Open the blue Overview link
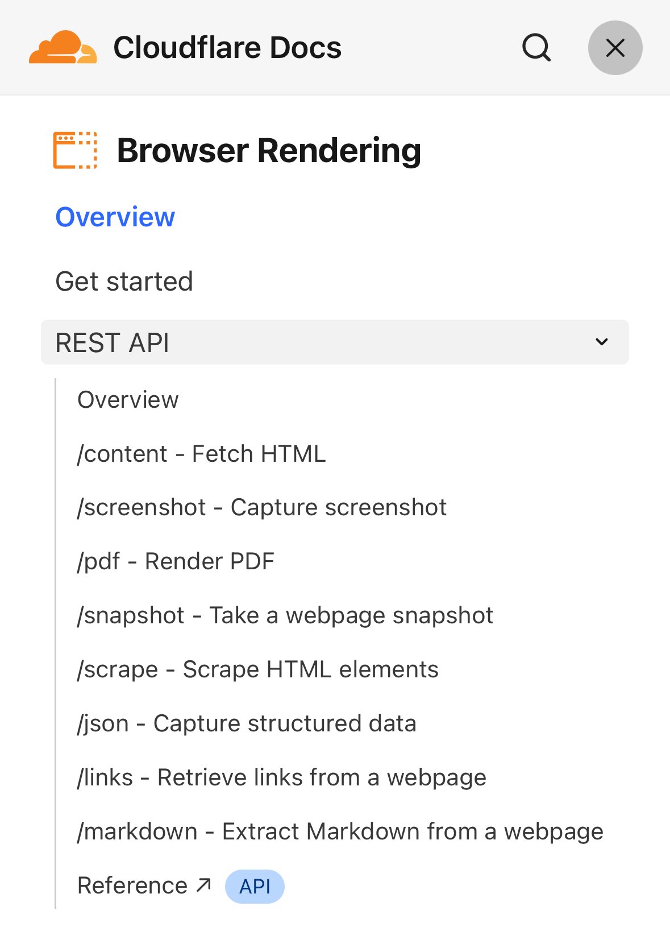This screenshot has height=931, width=670. [x=115, y=217]
